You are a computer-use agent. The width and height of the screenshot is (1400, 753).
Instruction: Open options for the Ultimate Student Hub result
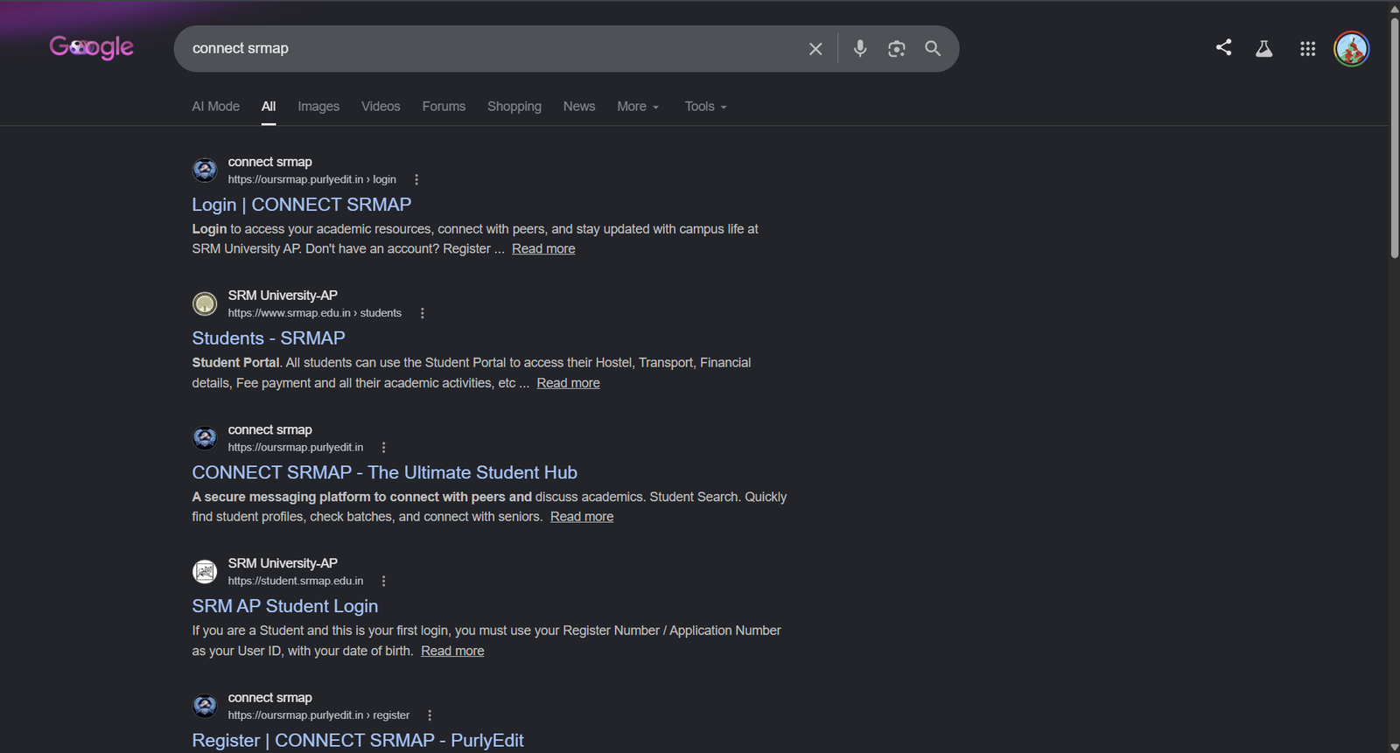pyautogui.click(x=383, y=447)
